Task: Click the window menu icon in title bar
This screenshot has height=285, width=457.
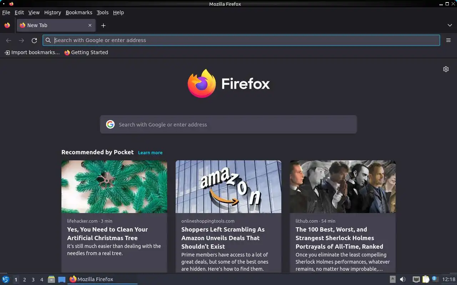Action: 11,4
